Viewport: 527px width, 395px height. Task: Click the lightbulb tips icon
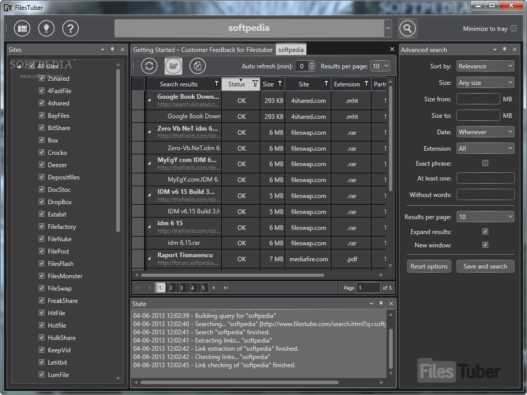pyautogui.click(x=46, y=29)
